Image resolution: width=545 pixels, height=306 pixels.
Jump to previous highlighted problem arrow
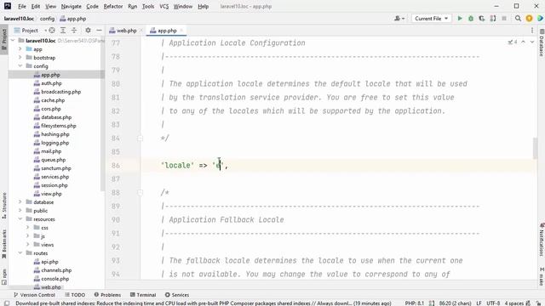click(523, 42)
